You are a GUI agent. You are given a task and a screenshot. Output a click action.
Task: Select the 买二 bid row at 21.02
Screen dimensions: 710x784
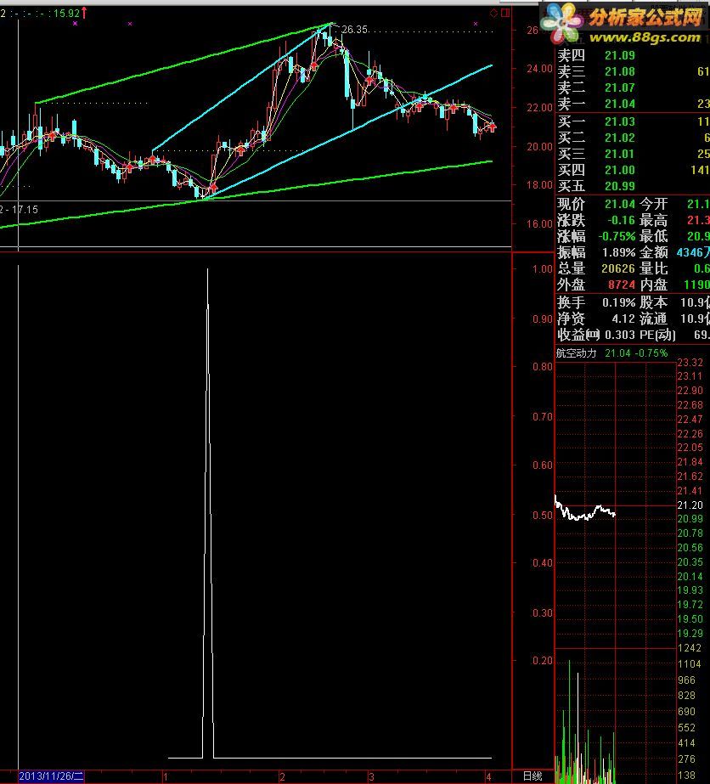633,138
